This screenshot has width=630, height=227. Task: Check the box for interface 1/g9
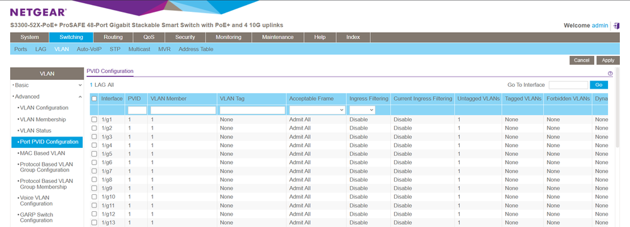[x=94, y=188]
